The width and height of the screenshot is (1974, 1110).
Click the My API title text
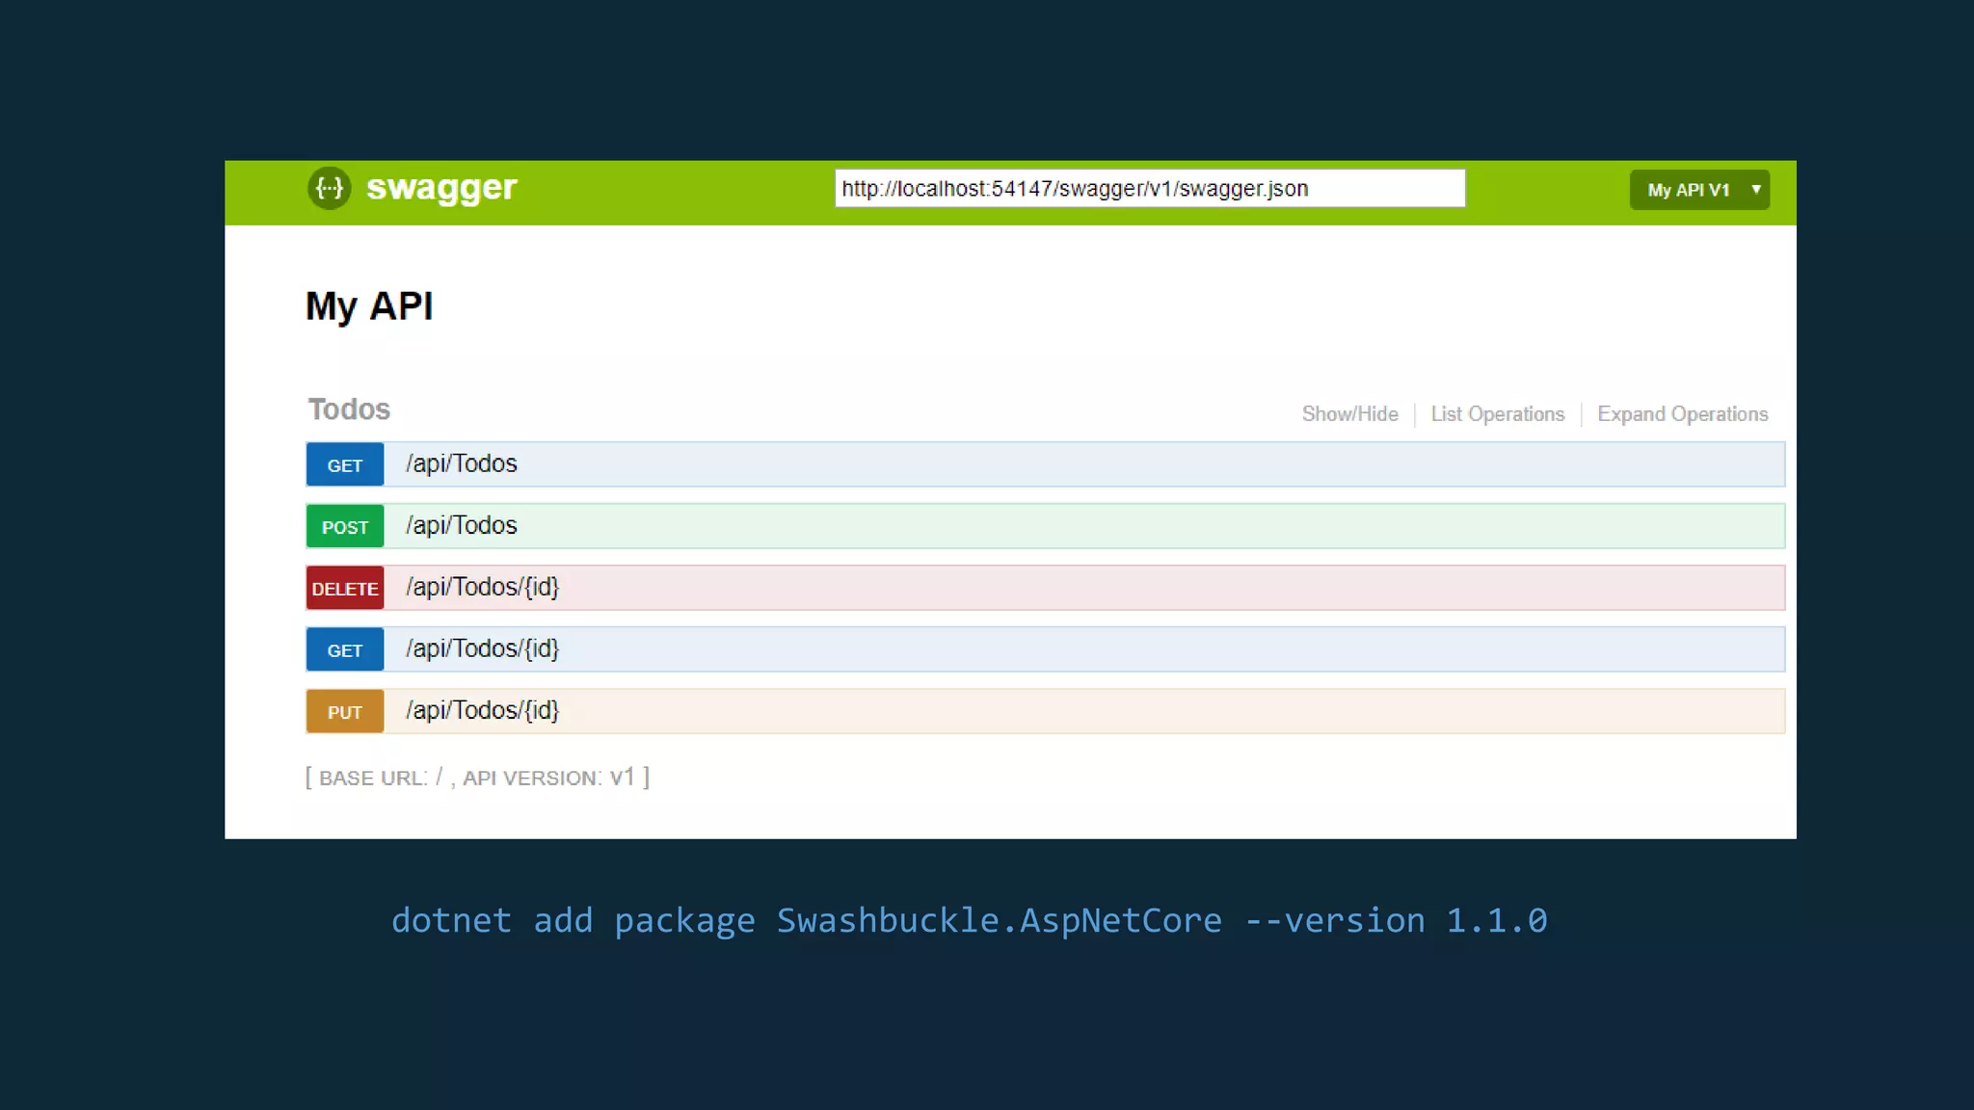click(369, 307)
